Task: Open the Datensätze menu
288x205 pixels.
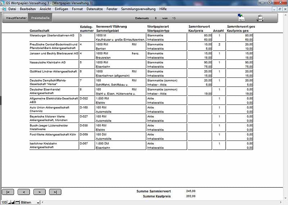Action: pos(95,9)
